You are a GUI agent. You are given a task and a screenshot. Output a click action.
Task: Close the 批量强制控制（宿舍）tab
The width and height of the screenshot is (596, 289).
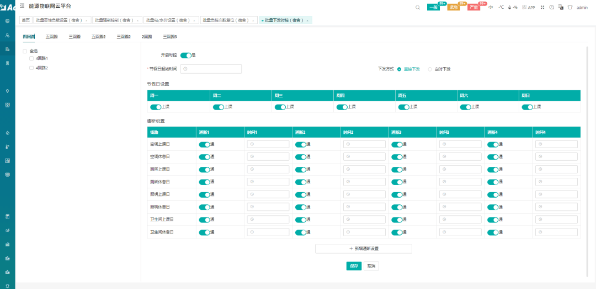click(139, 20)
